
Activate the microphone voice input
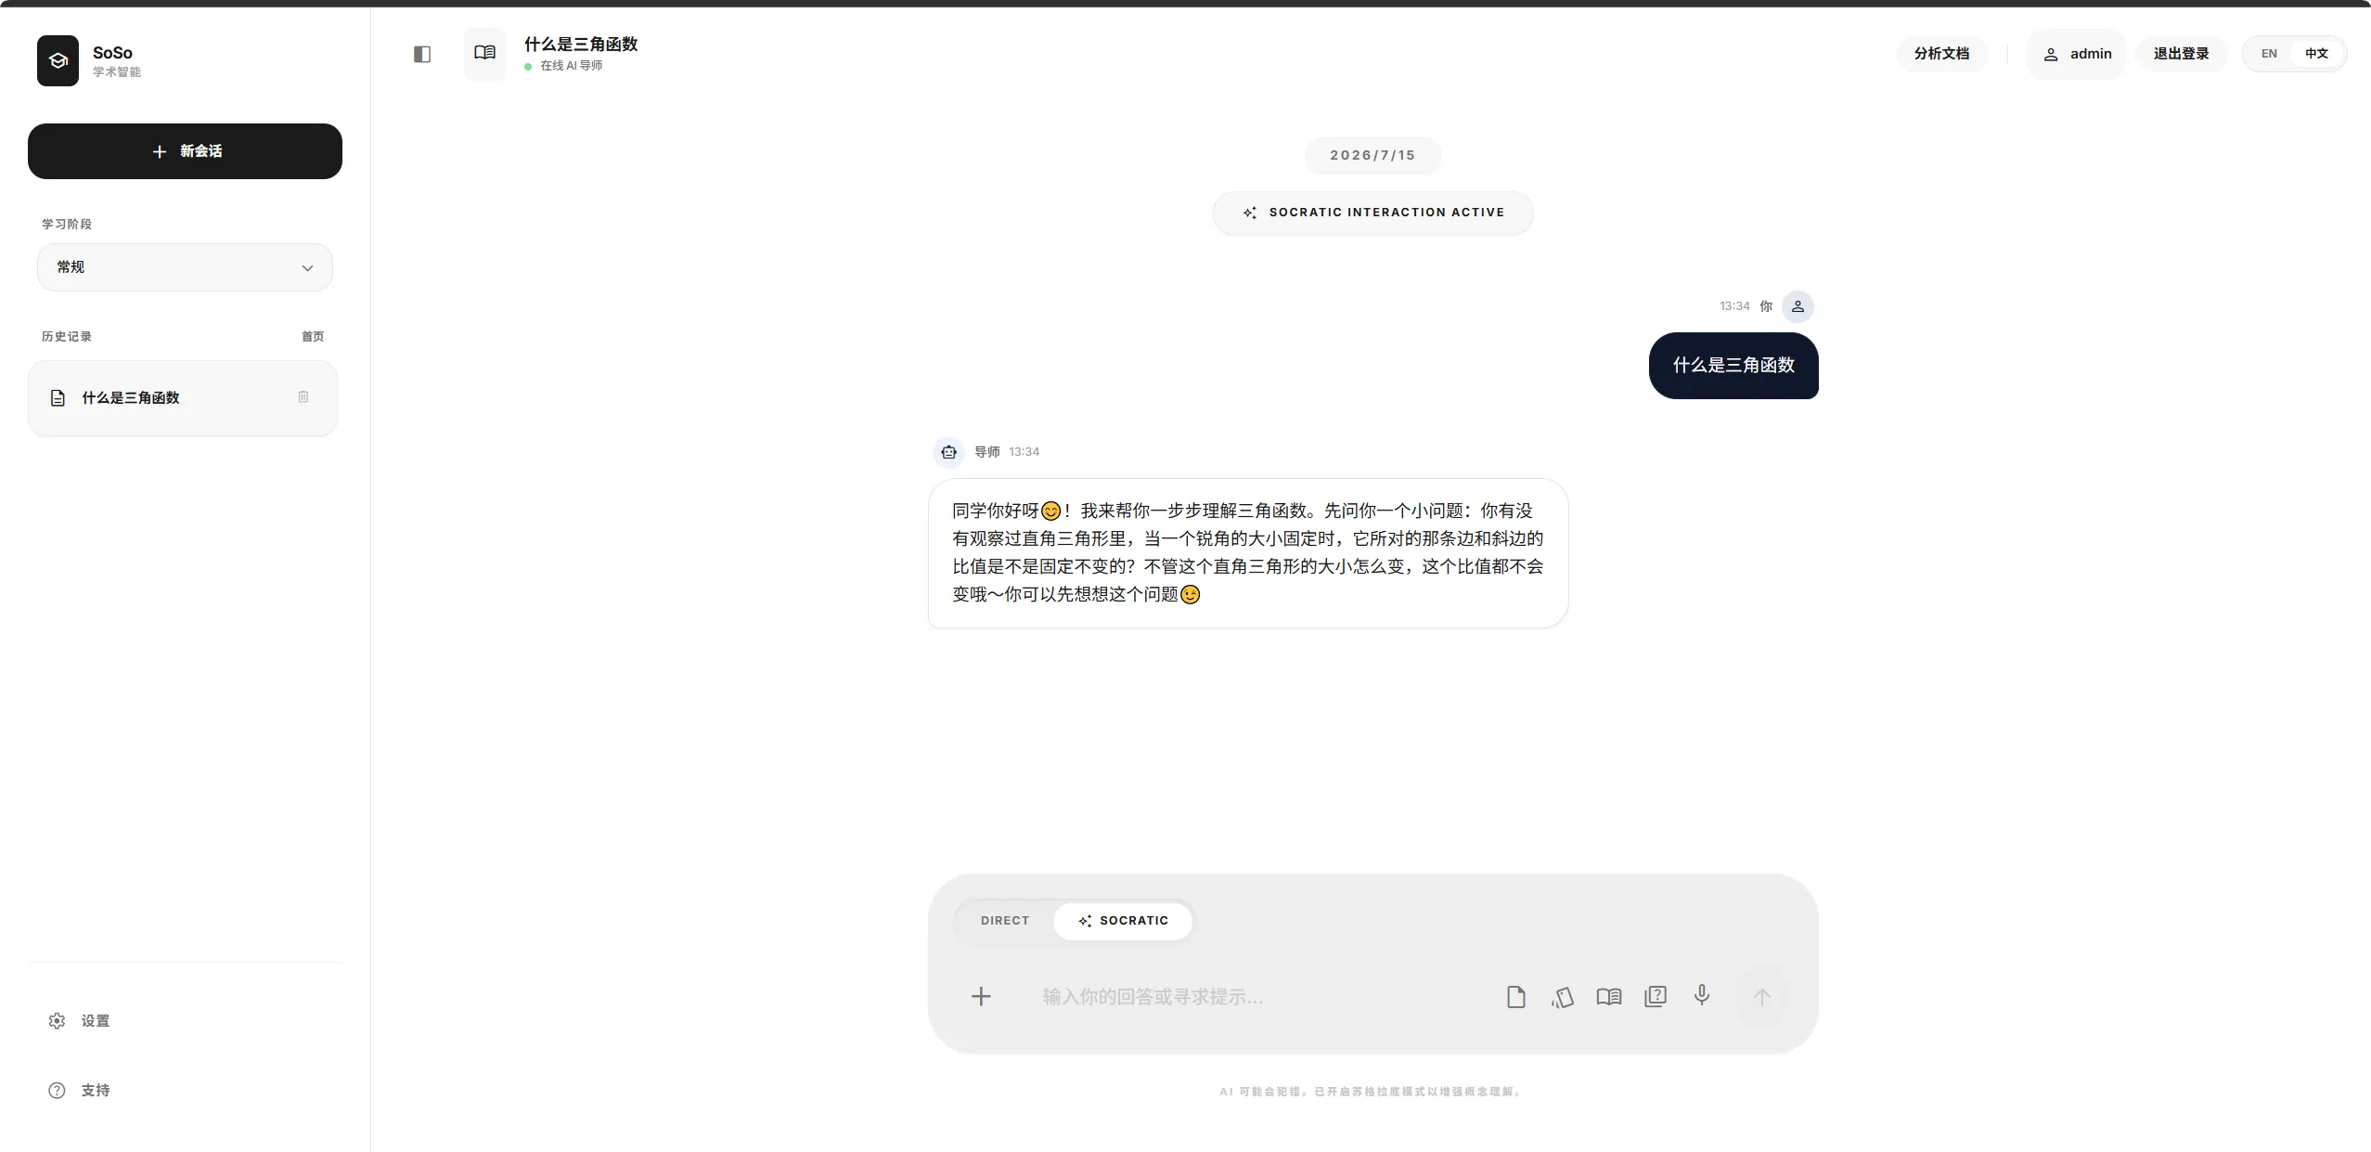click(1702, 995)
